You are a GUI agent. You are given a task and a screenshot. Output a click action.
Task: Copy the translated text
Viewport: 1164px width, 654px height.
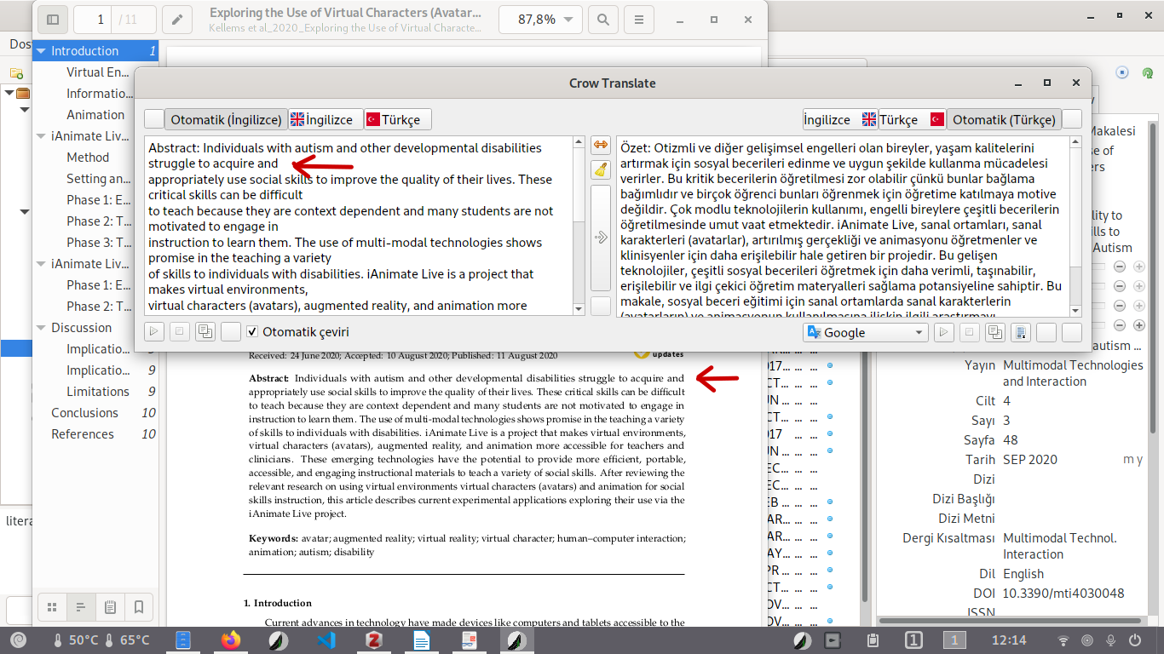tap(994, 332)
